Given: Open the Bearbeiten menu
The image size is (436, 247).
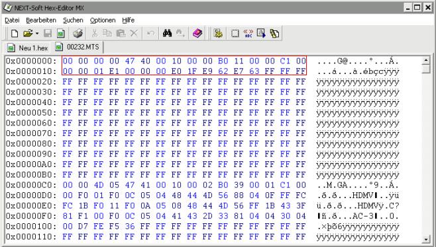Looking at the screenshot, I should click(41, 20).
